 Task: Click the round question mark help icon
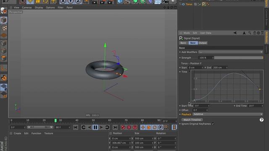coord(261,120)
